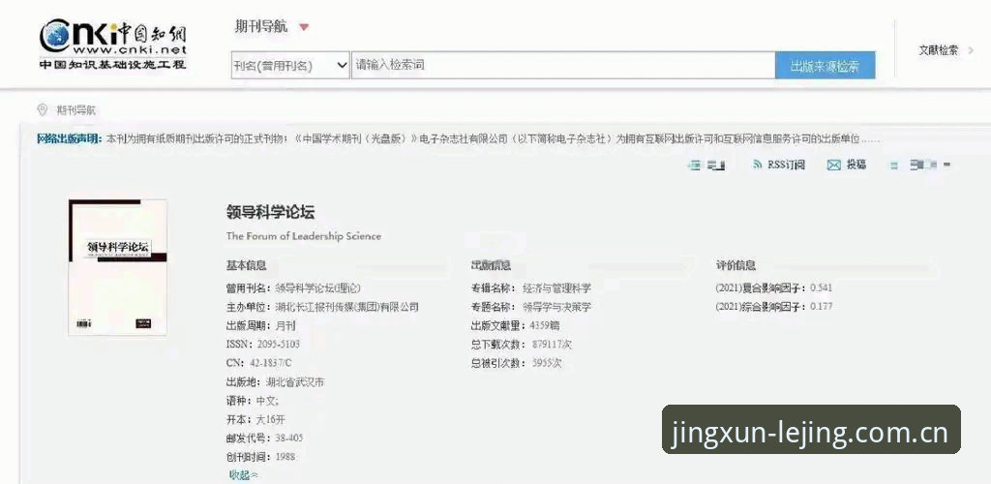Click the 专辑名称 value 经济与管理科学

pyautogui.click(x=556, y=288)
